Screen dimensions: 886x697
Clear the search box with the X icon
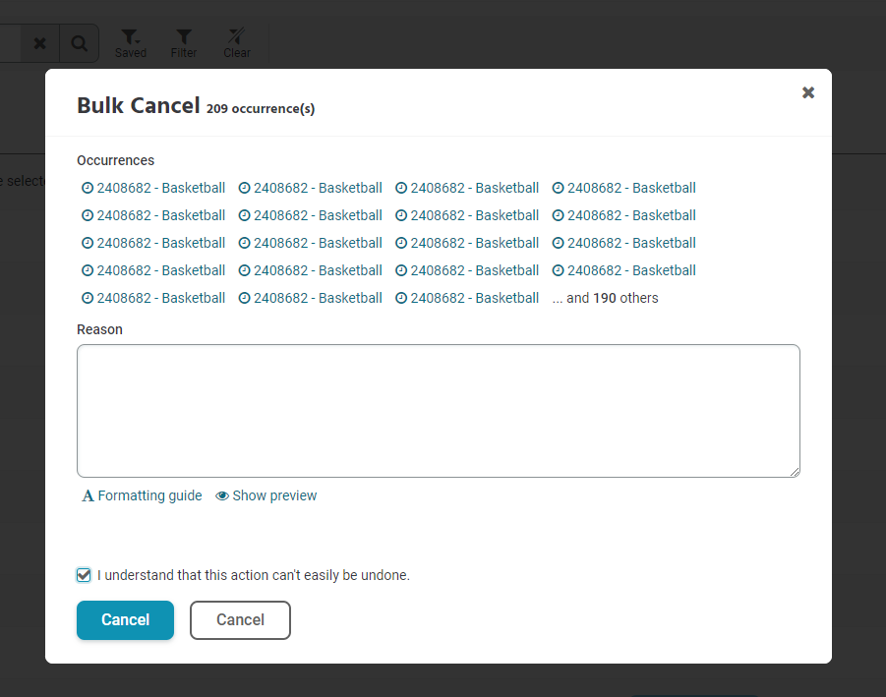point(39,43)
